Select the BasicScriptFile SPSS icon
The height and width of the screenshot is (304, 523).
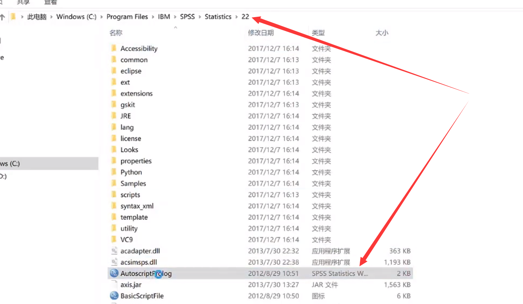pos(114,296)
